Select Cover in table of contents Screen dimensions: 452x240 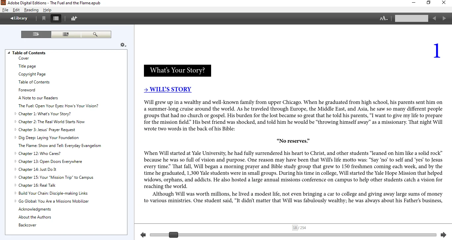tap(23, 58)
